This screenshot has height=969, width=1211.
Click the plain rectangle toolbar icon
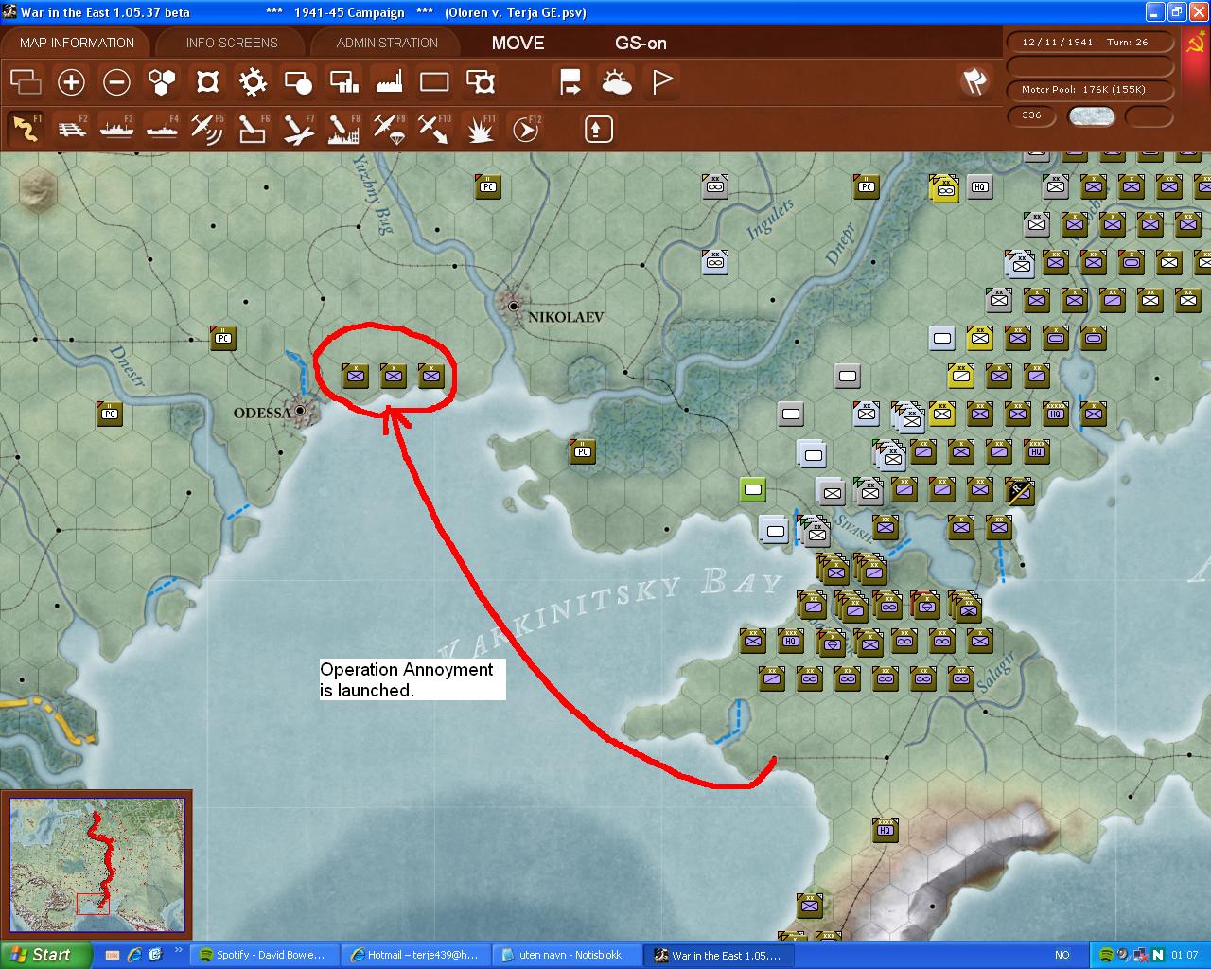tap(434, 82)
